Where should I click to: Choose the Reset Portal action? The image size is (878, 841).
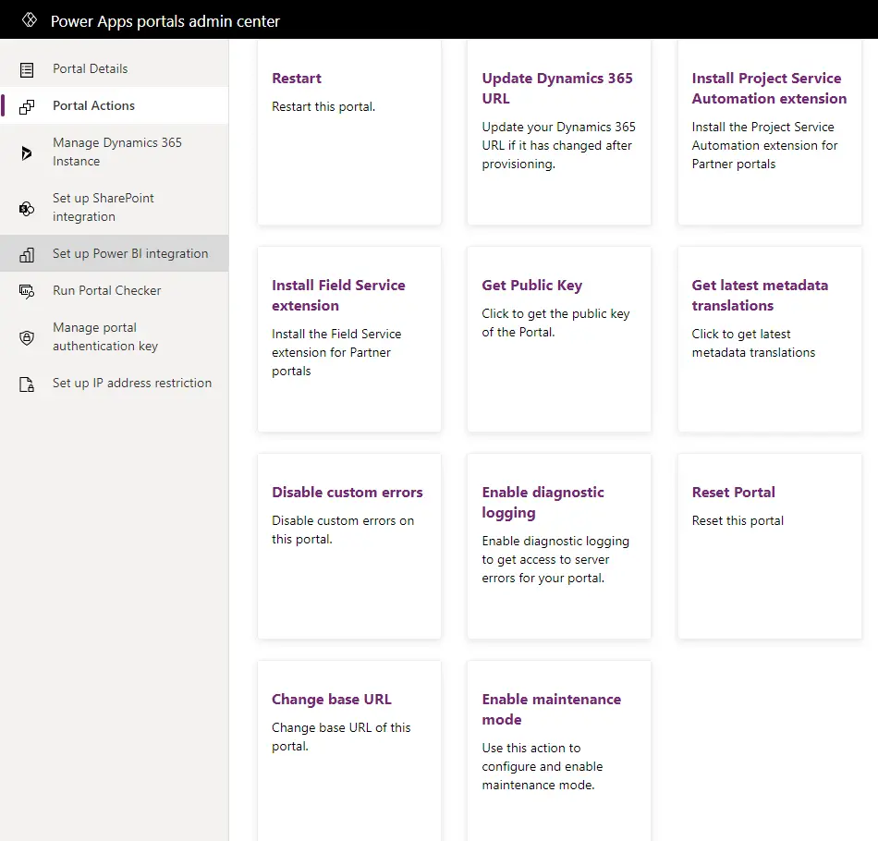[769, 546]
